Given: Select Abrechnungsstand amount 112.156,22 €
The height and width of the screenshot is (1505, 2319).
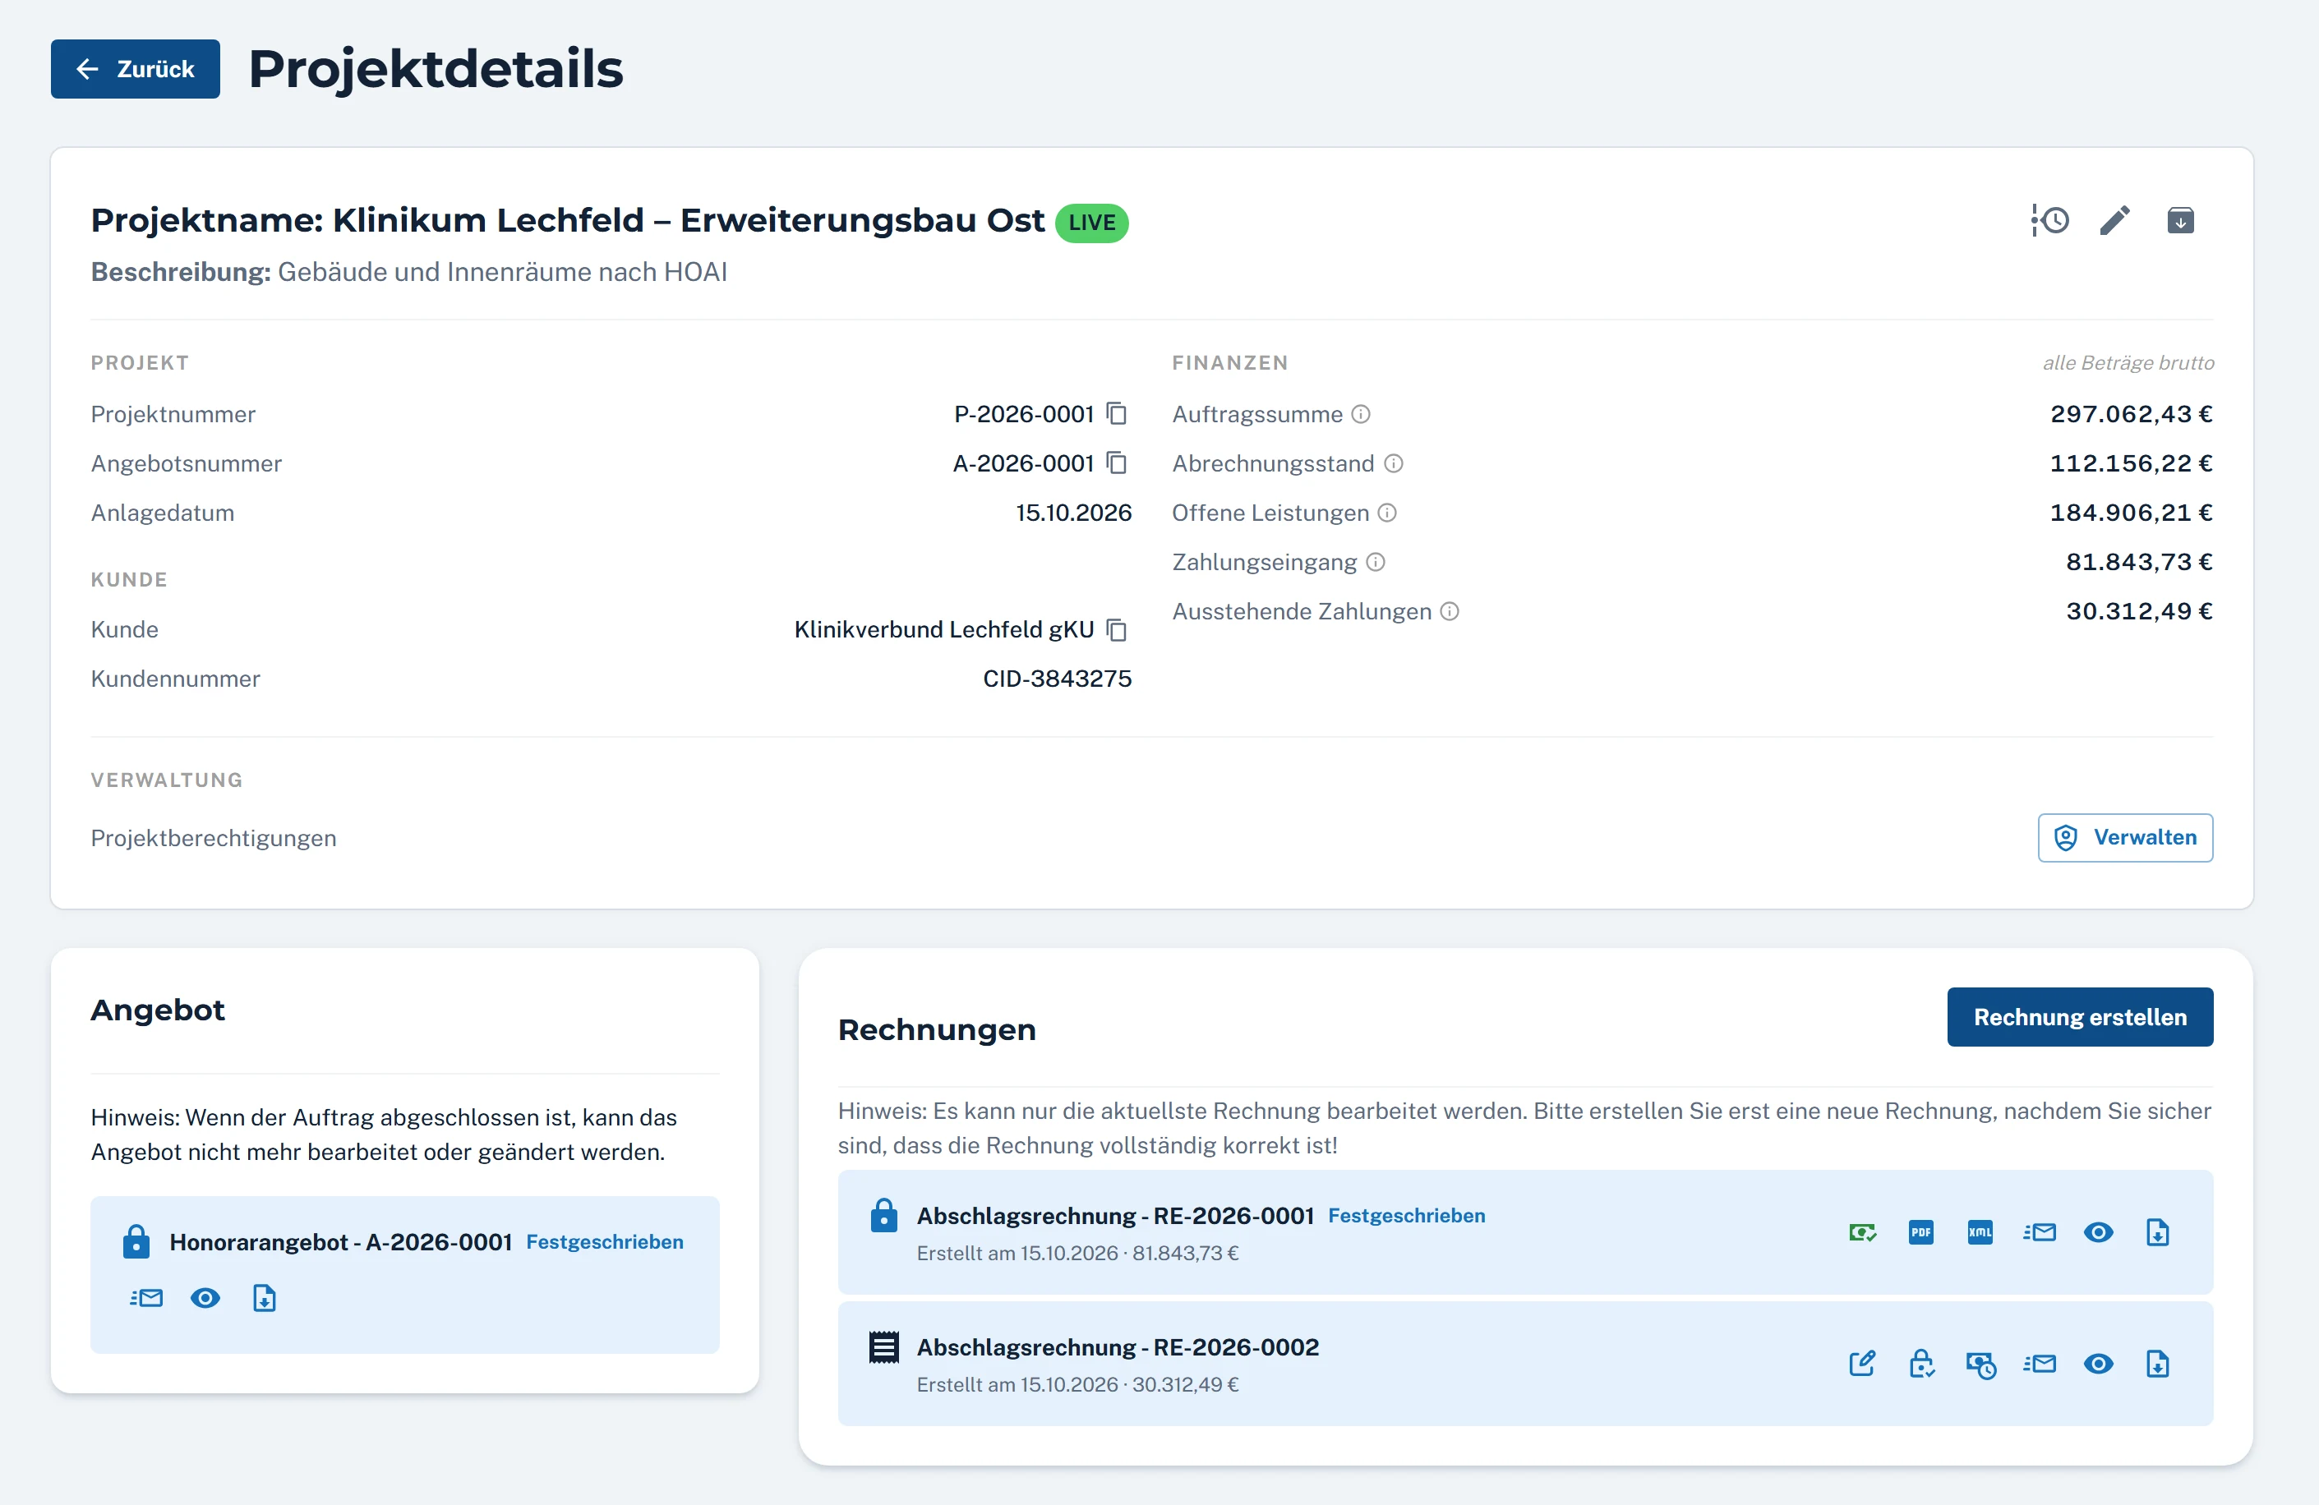Looking at the screenshot, I should (2131, 463).
